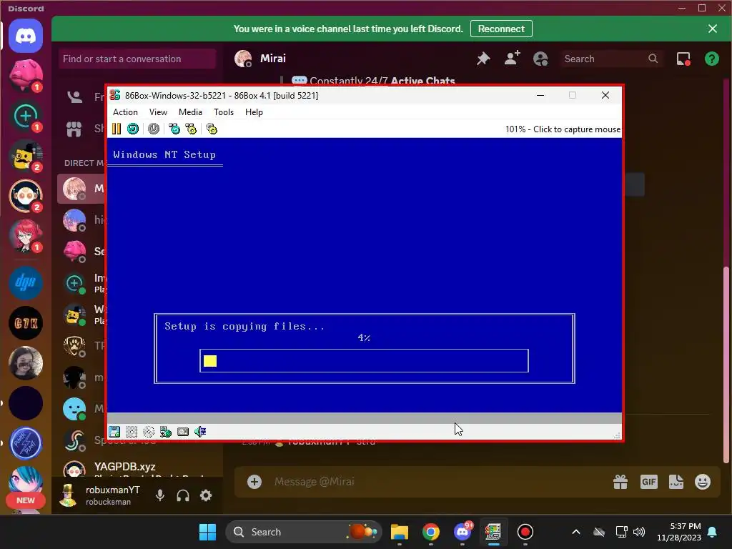Open pinned messages in Mirai chat
The height and width of the screenshot is (549, 732).
pos(483,59)
